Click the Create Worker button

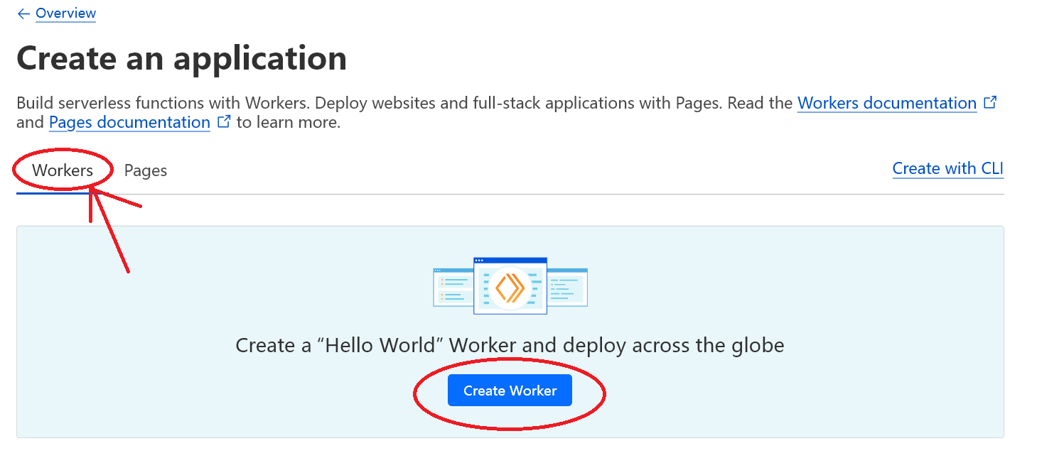click(510, 391)
